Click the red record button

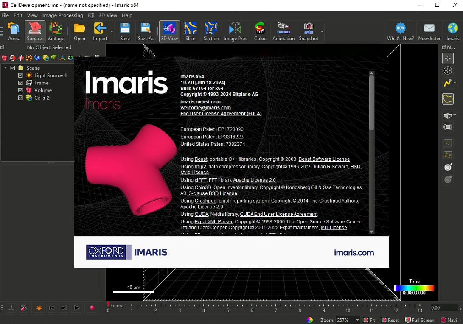[92, 308]
